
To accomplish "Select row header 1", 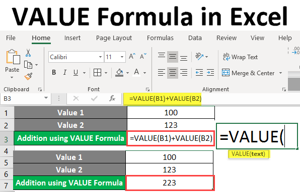I will coord(7,113).
